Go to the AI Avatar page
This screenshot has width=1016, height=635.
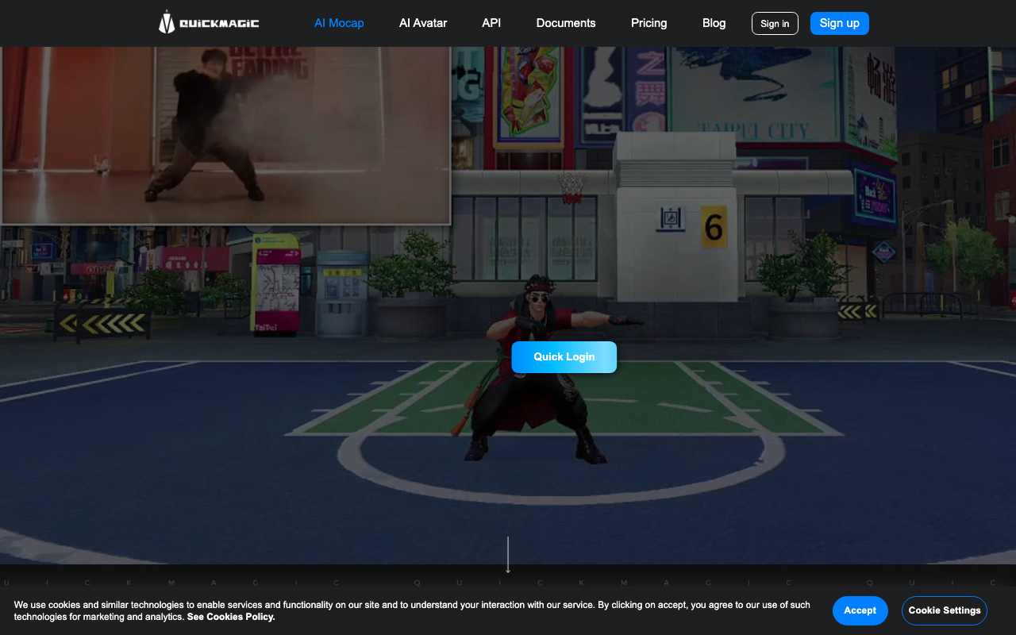coord(423,23)
